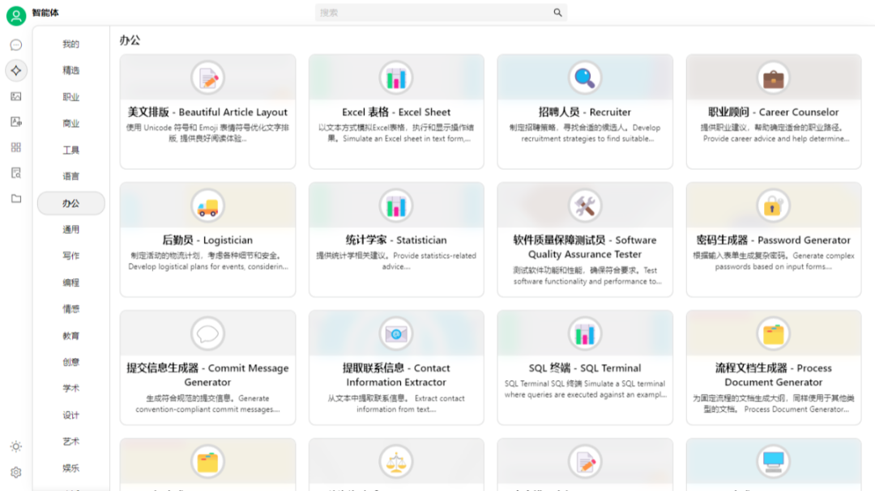Open the translate sidebar icon
875x491 pixels.
(x=16, y=122)
